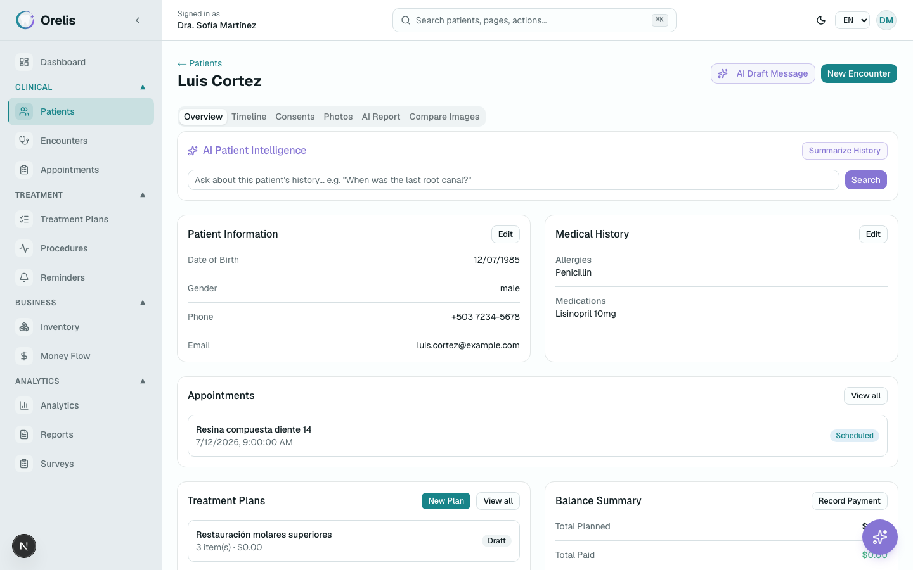Switch to the Timeline tab
The width and height of the screenshot is (913, 570).
point(249,117)
